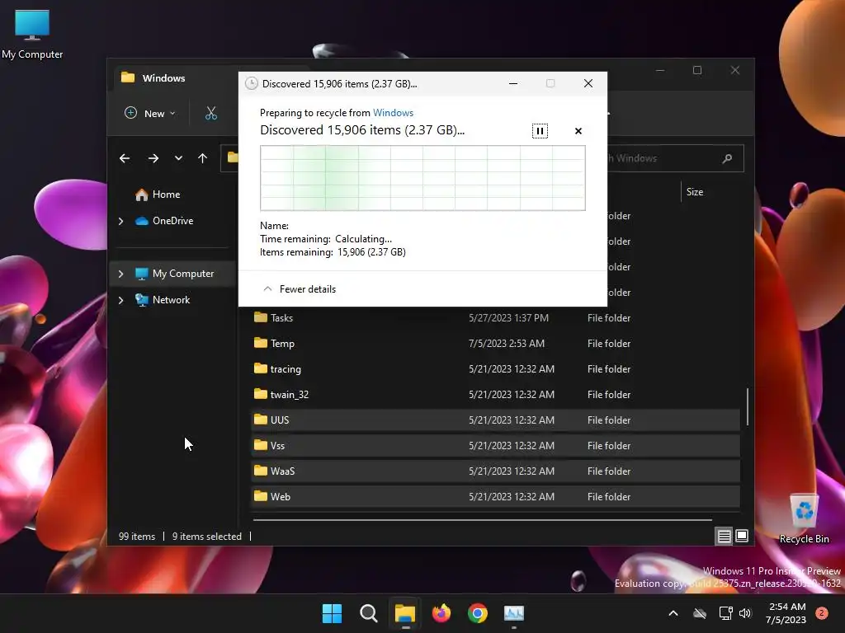
Task: Open network status tray icon
Action: pyautogui.click(x=725, y=613)
